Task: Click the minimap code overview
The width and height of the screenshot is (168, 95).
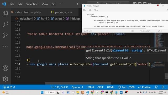Action: (x=157, y=51)
